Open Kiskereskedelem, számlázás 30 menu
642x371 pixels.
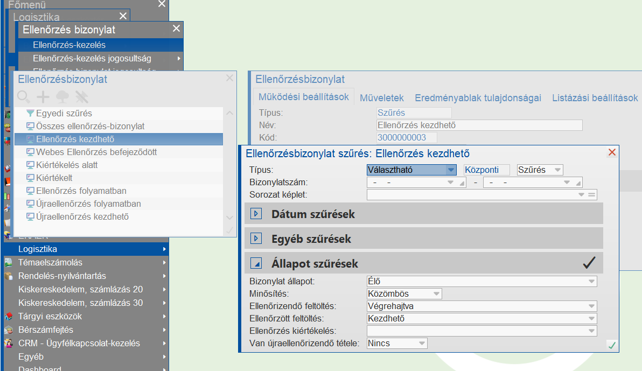[86, 303]
